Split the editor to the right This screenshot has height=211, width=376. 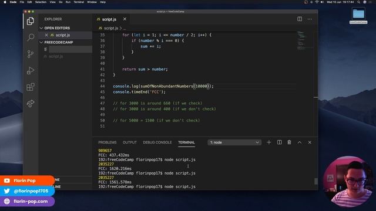point(300,19)
